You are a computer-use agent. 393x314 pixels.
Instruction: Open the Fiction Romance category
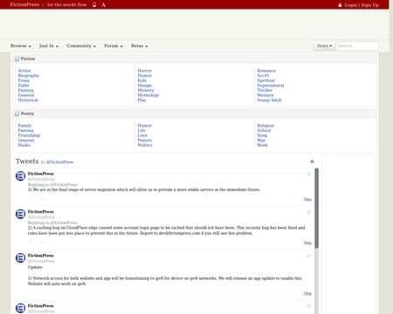pyautogui.click(x=266, y=71)
